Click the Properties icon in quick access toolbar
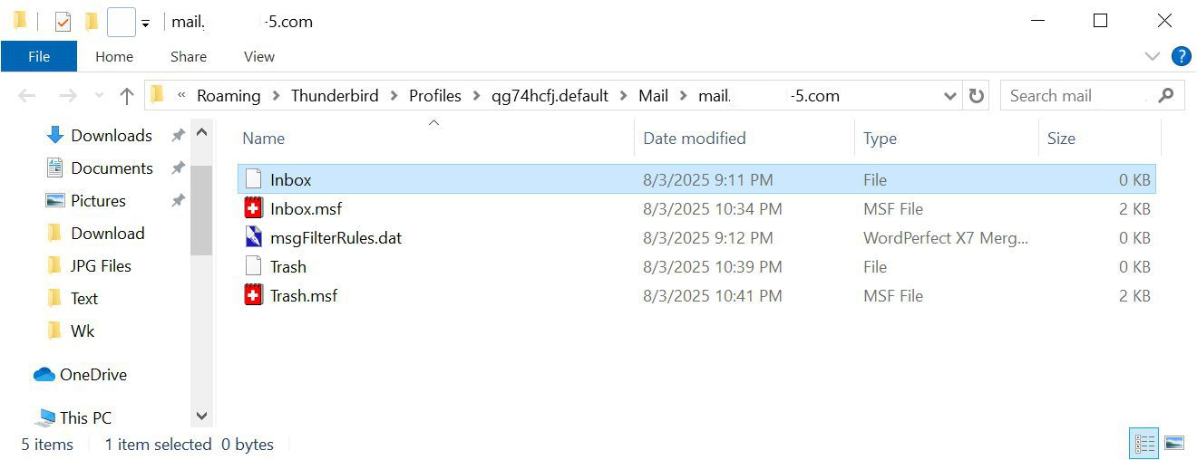The image size is (1197, 460). [63, 21]
